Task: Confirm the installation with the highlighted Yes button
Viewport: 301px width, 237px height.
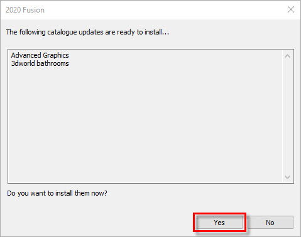Action: [219, 223]
